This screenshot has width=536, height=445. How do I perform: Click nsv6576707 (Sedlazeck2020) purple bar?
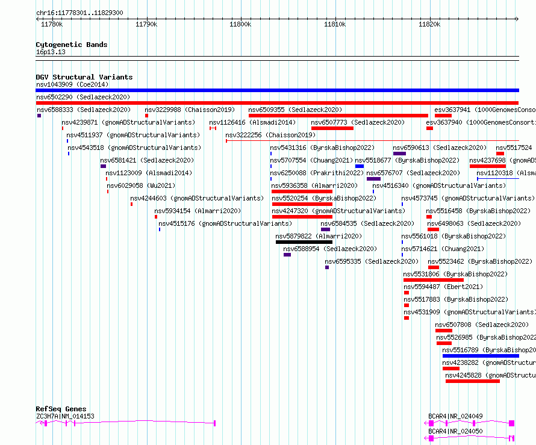pyautogui.click(x=373, y=179)
